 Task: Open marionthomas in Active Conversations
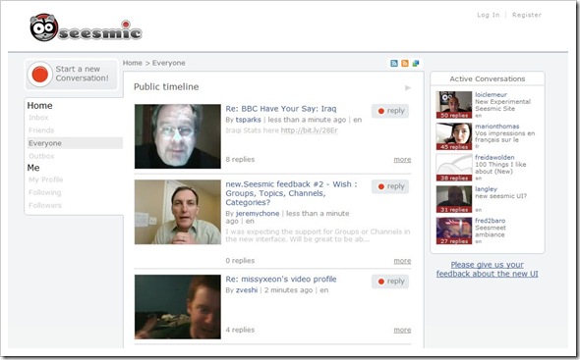coord(497,127)
